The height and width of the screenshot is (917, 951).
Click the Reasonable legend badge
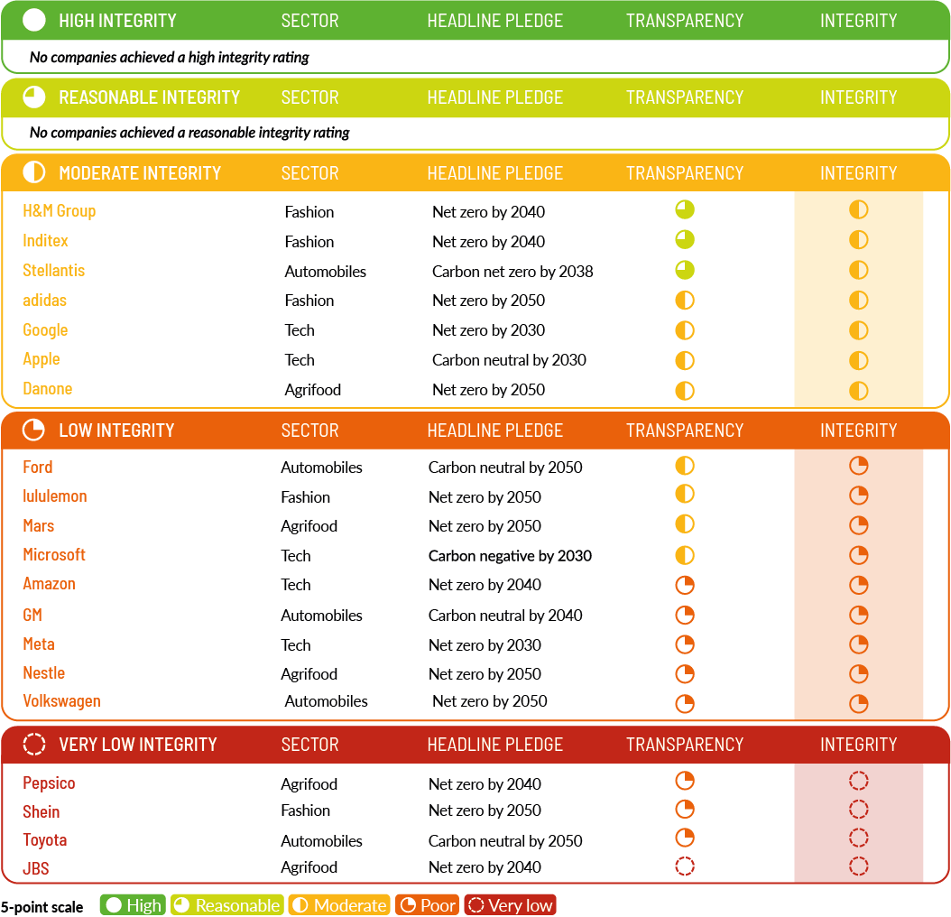[x=226, y=905]
